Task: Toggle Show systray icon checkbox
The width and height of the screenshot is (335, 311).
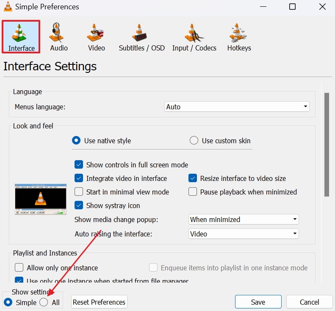Action: 79,205
